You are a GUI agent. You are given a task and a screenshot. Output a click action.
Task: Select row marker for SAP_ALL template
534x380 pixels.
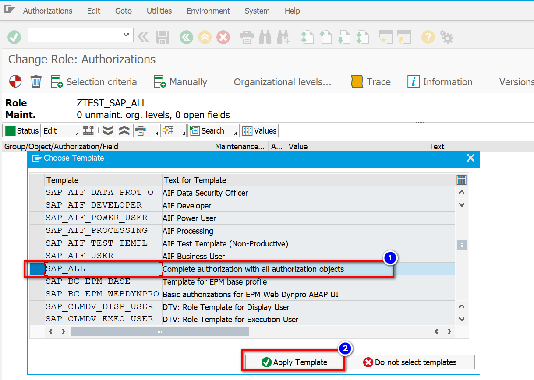[x=37, y=269]
